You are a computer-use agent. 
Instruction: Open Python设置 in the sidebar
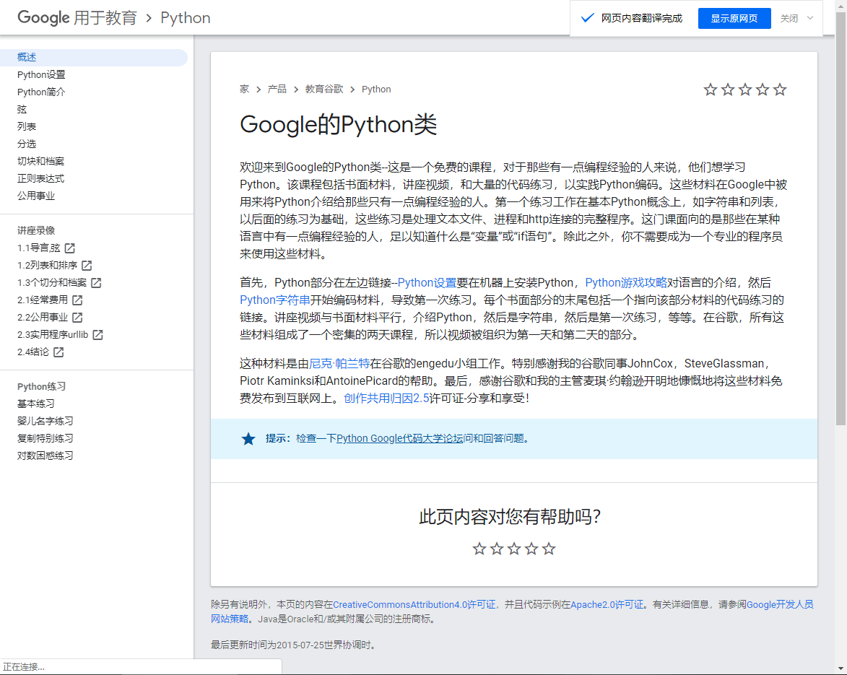coord(41,75)
